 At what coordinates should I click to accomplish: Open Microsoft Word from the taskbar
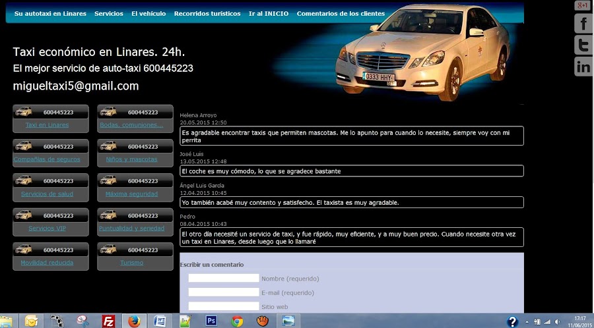click(x=160, y=321)
